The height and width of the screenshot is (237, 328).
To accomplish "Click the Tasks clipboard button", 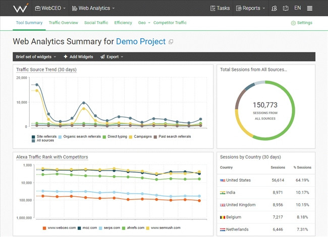I will pos(220,8).
